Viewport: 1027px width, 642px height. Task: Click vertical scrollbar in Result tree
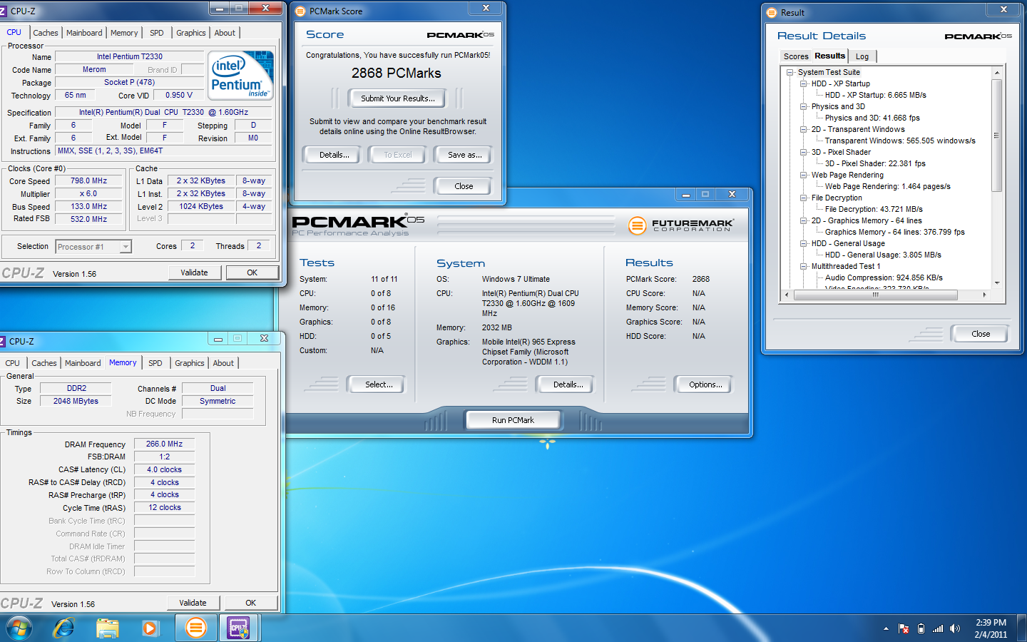[996, 136]
